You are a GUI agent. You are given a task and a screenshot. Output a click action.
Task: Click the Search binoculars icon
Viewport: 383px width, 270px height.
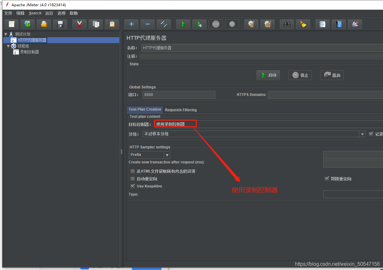click(287, 24)
